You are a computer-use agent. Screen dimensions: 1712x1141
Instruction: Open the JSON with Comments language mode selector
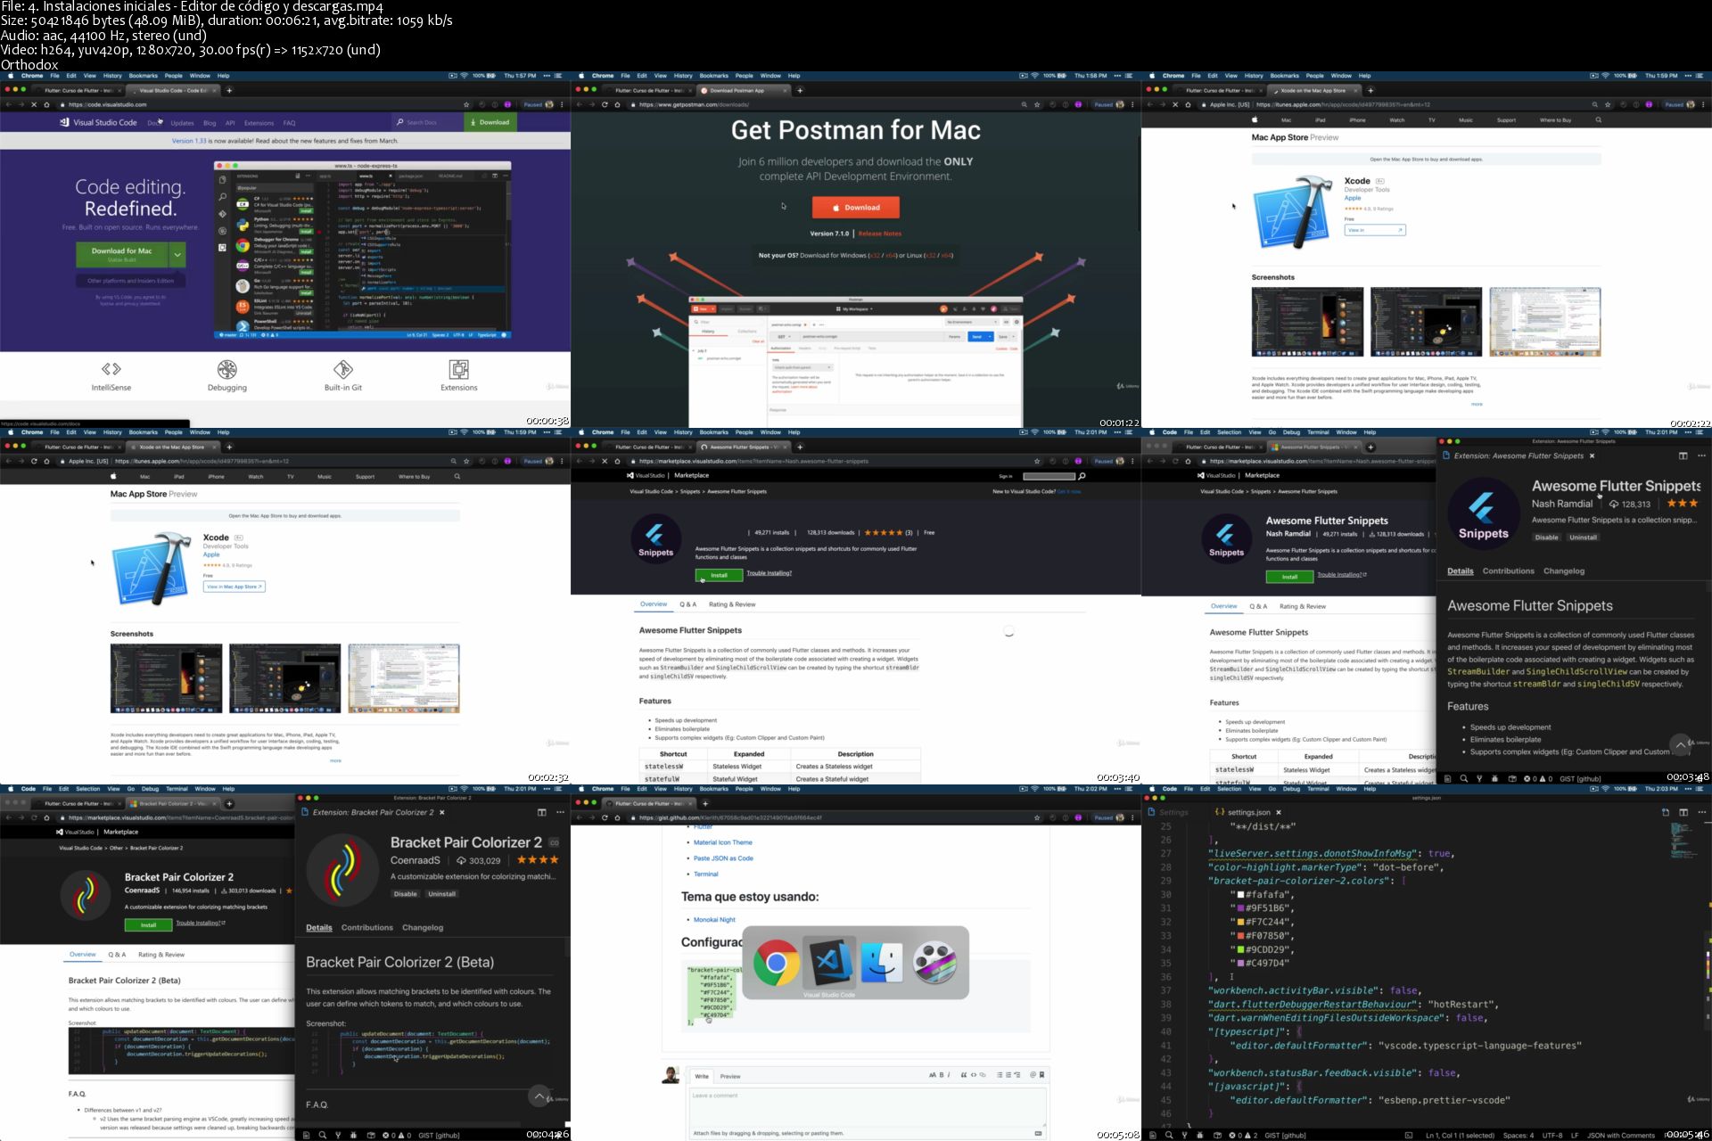point(1620,1135)
